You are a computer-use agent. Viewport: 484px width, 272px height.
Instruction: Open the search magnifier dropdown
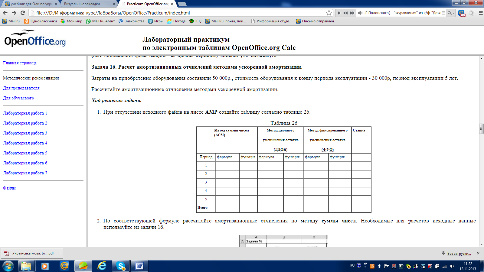(451, 13)
